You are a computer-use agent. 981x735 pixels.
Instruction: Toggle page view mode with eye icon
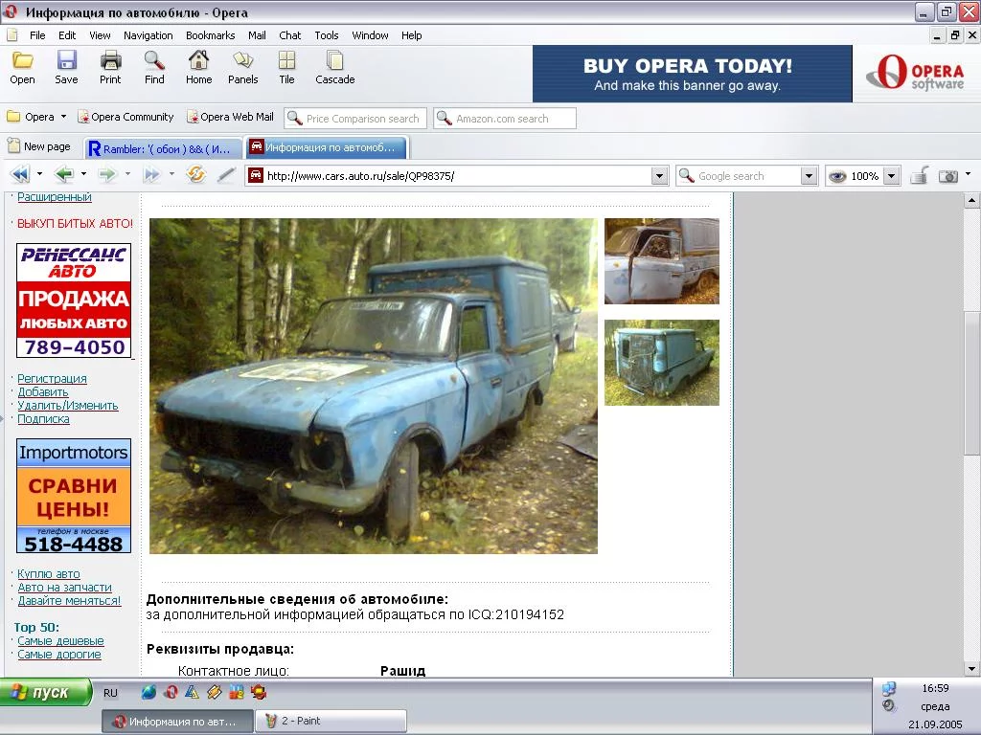point(837,176)
